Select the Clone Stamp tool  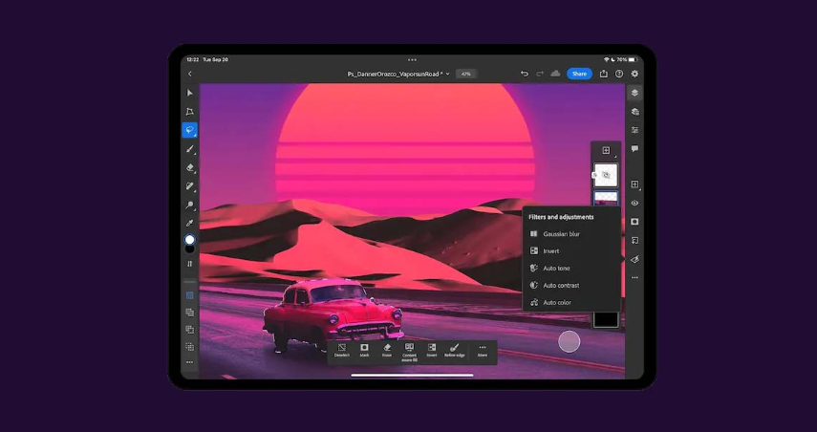tap(189, 205)
